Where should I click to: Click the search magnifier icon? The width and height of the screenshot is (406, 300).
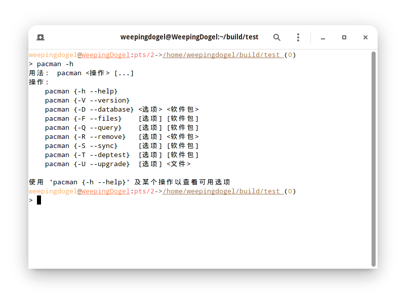click(x=277, y=37)
